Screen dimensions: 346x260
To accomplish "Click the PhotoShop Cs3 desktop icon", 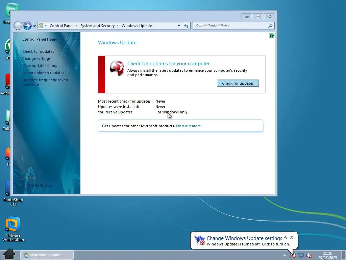I will point(13,193).
